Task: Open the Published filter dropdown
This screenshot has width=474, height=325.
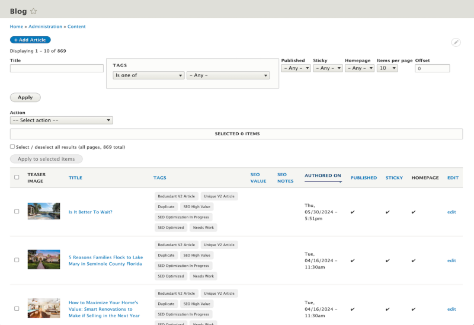Action: tap(296, 68)
